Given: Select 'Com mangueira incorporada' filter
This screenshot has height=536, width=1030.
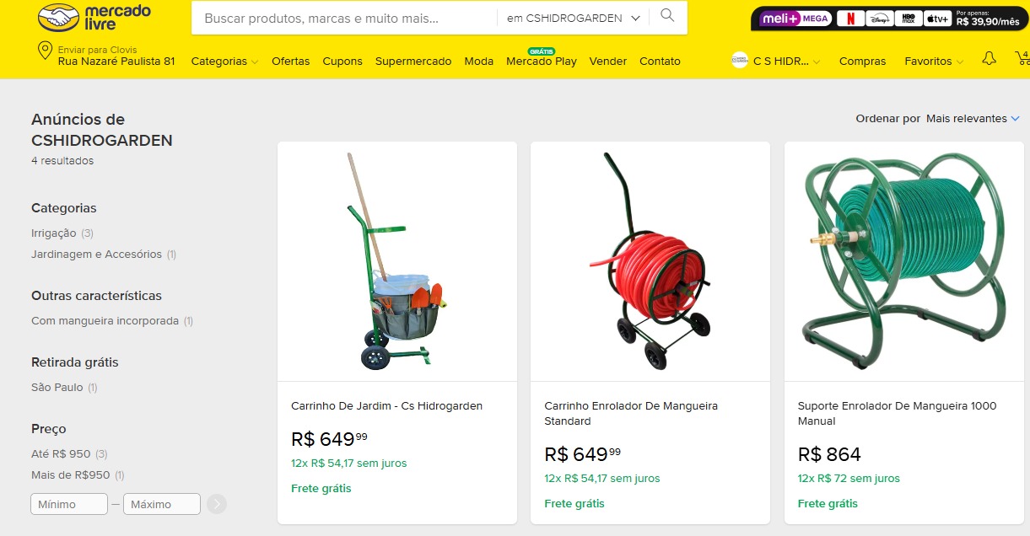Looking at the screenshot, I should pos(105,320).
